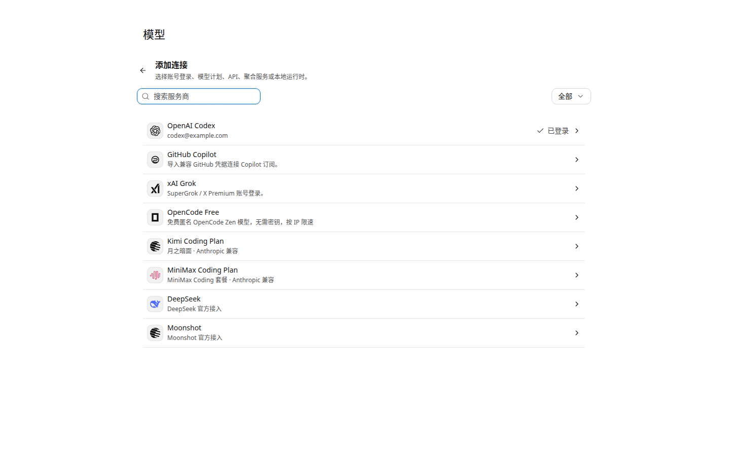Expand the xAI Grok row chevron
Screen dimensions: 730x456
pos(577,188)
